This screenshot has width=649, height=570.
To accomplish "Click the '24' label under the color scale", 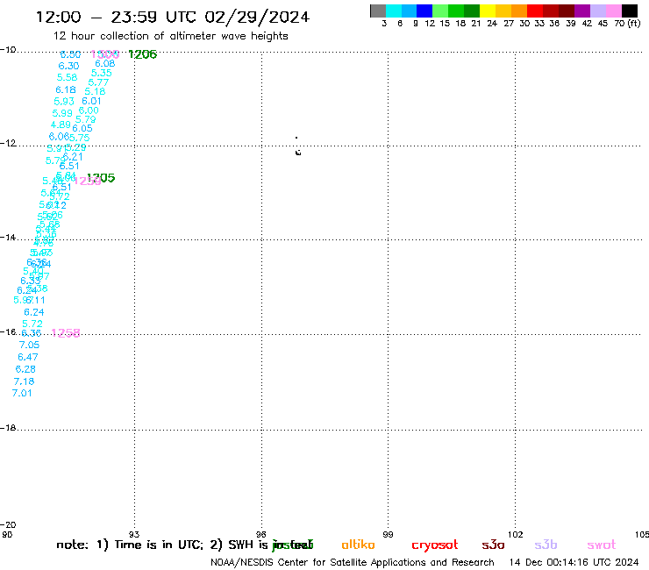I will click(x=492, y=24).
